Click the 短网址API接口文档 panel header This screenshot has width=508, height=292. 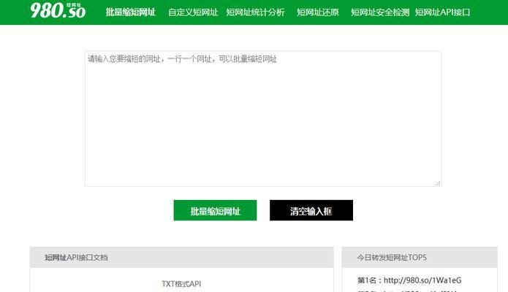(182, 258)
